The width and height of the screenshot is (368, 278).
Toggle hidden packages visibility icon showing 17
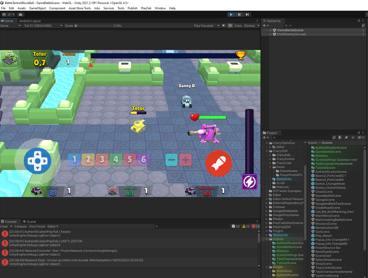coord(361,137)
